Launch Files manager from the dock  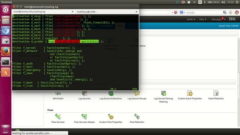click(6, 20)
